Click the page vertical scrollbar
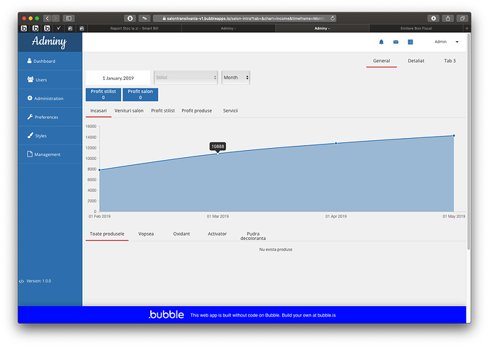Image resolution: width=489 pixels, height=347 pixels. click(468, 142)
